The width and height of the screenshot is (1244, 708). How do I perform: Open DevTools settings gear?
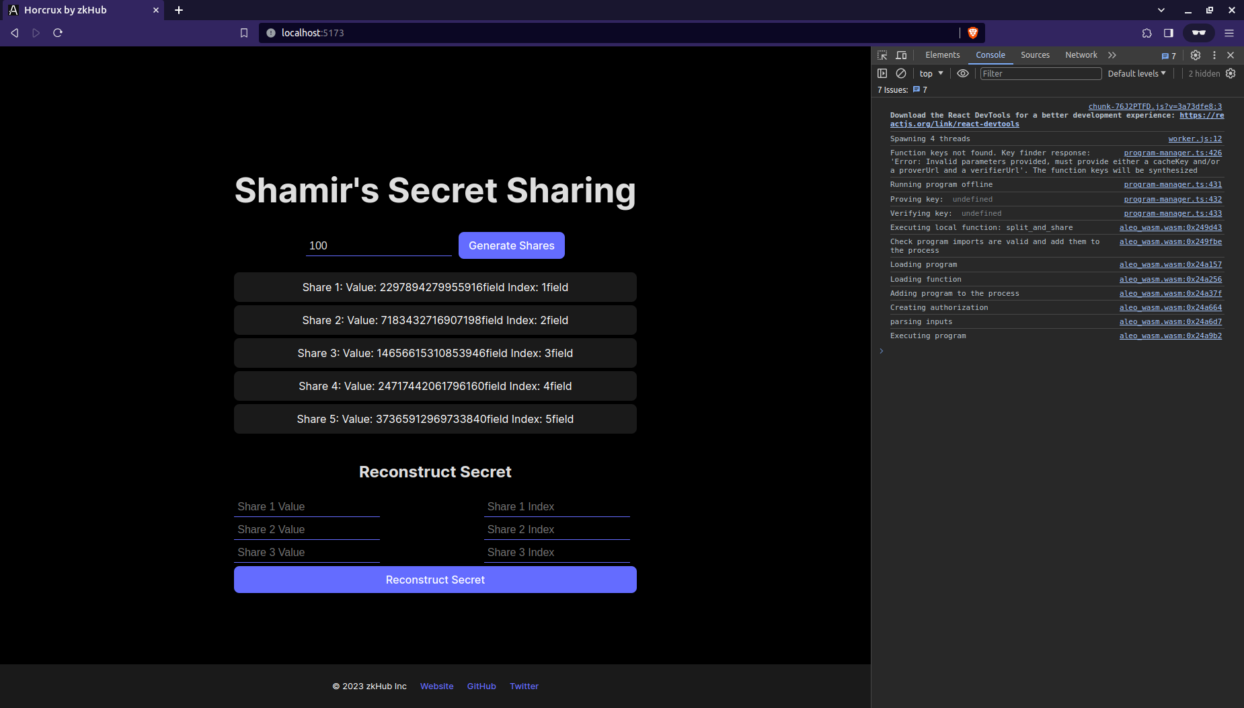tap(1196, 55)
